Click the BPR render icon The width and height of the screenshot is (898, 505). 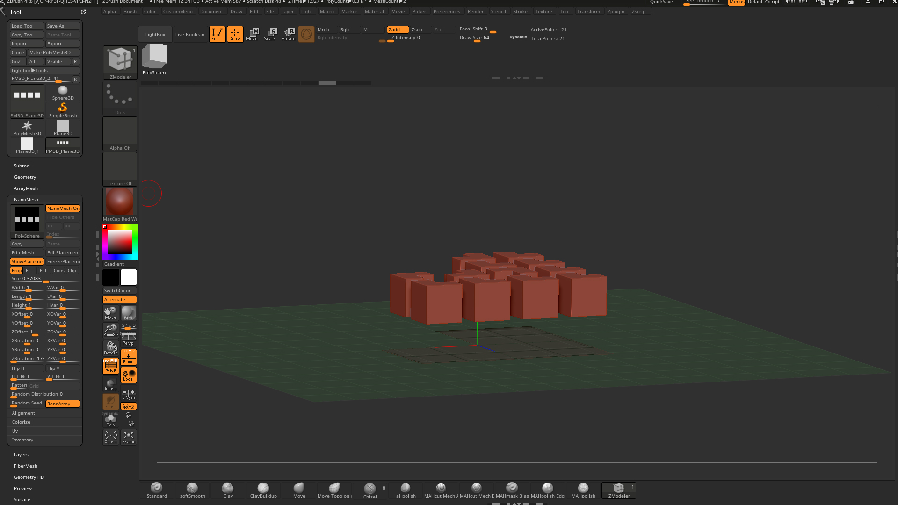pyautogui.click(x=128, y=313)
